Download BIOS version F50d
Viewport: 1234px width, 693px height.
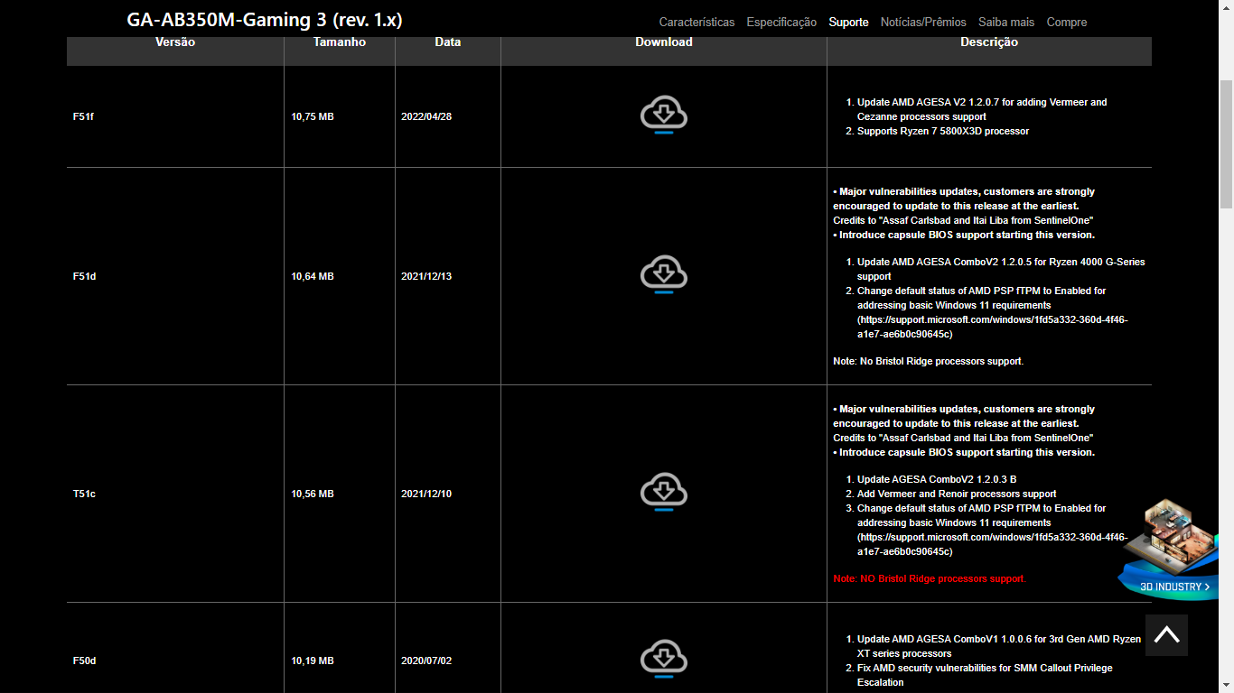[x=664, y=660]
